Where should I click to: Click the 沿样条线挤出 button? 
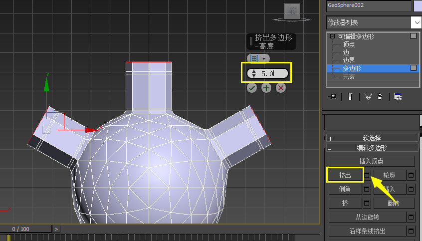tap(367, 231)
